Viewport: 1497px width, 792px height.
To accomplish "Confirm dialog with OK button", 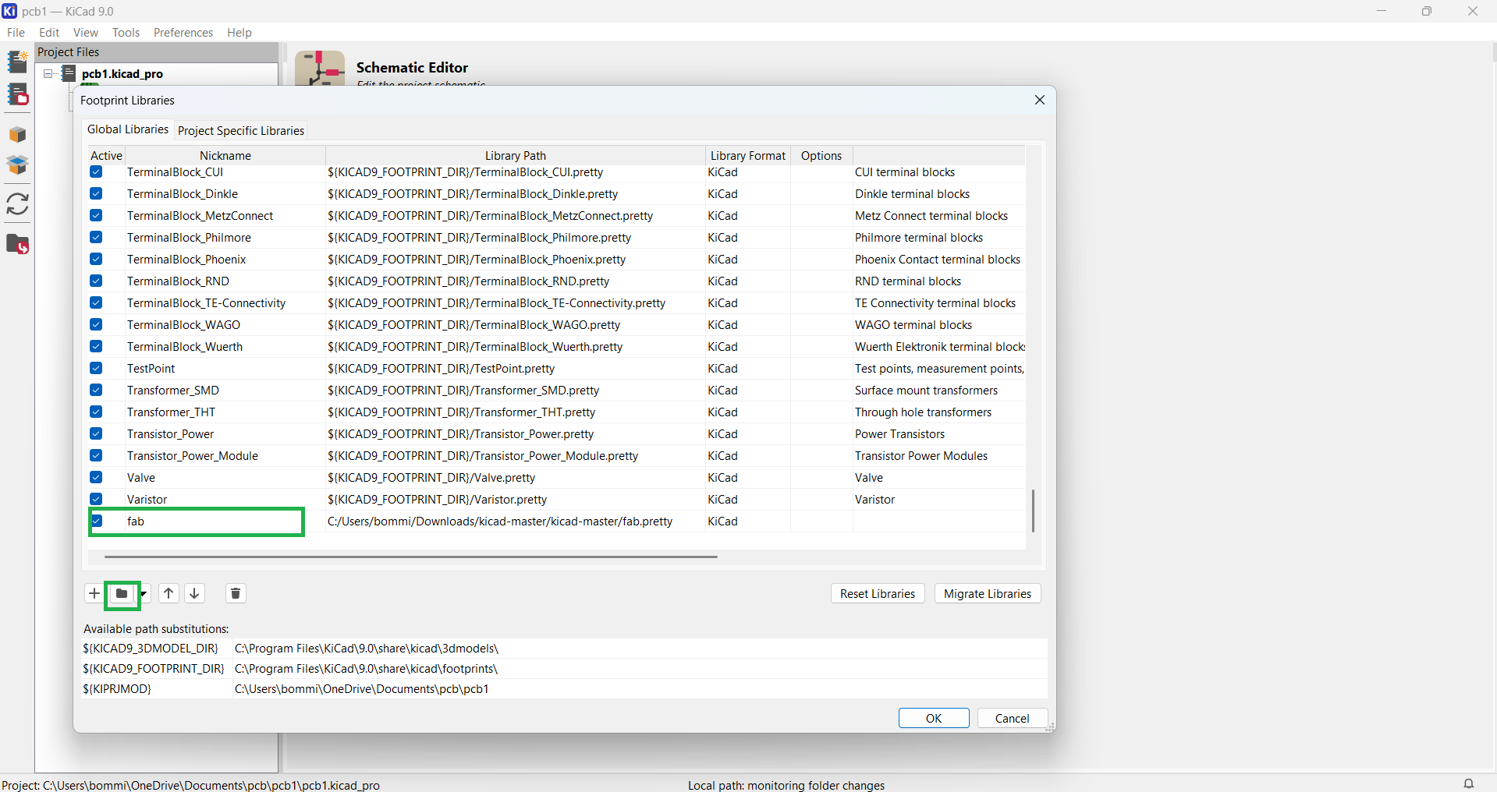I will (934, 718).
